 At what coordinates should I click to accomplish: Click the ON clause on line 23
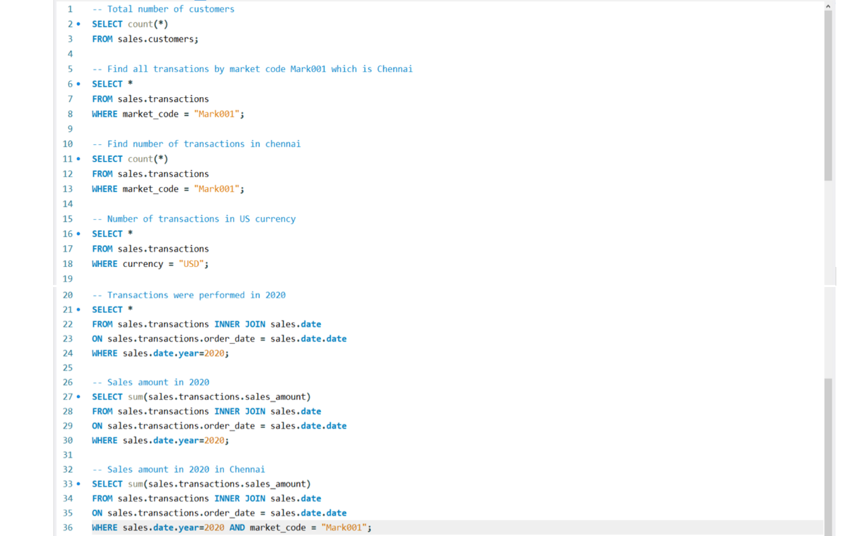pyautogui.click(x=219, y=339)
